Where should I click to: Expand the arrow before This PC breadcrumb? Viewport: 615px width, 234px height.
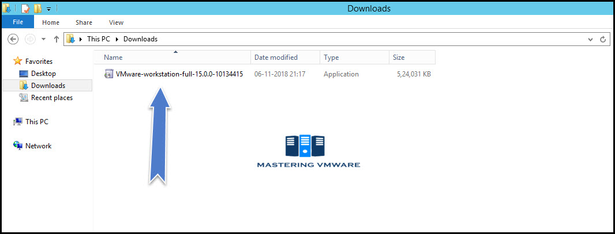[81, 39]
